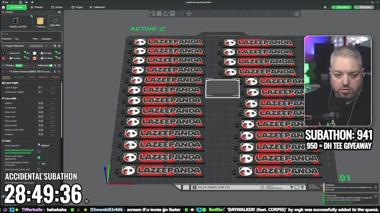Open the nozzle Diameter dropdown
This screenshot has width=380, height=213.
(x=22, y=39)
